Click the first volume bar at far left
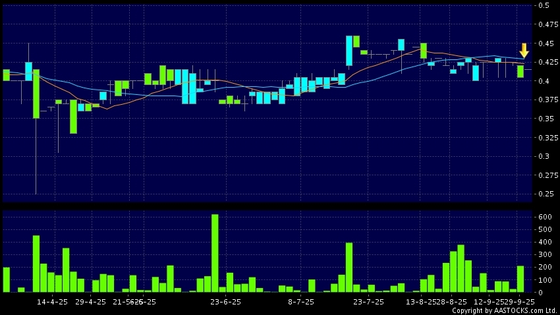 (7, 279)
